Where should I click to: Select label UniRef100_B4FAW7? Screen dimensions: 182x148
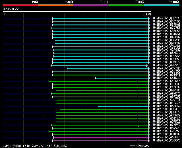pos(167,37)
